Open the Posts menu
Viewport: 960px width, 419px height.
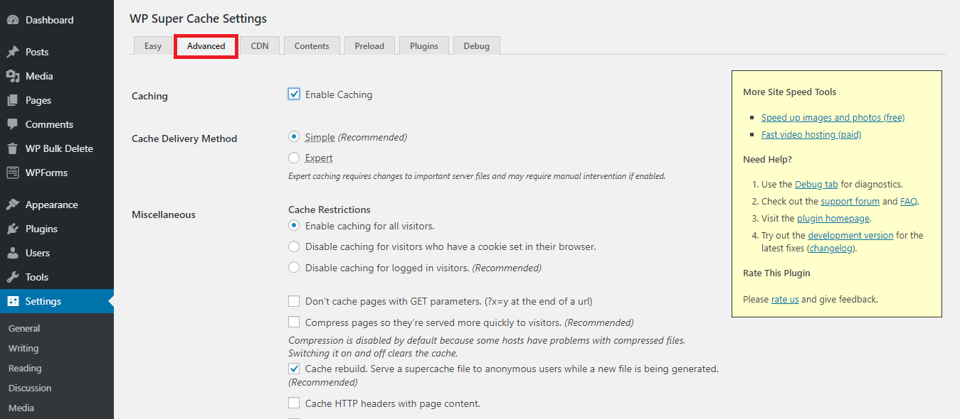pos(57,52)
